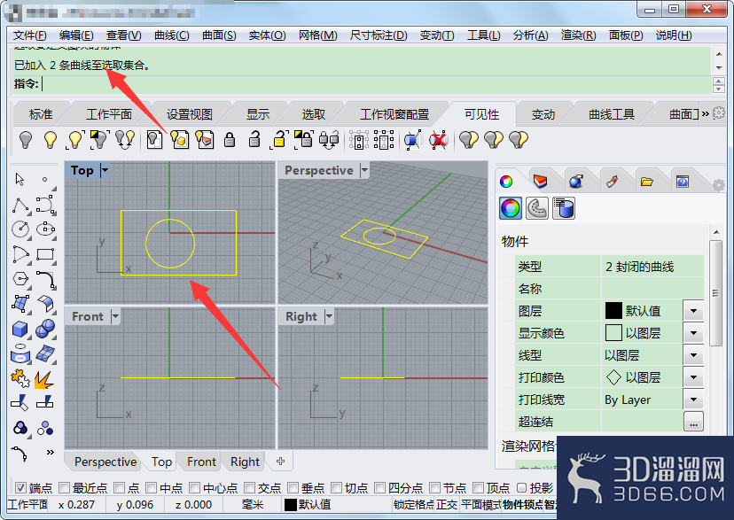Click the Unlock selected yellow padlock icon
The image size is (734, 520).
tap(279, 140)
